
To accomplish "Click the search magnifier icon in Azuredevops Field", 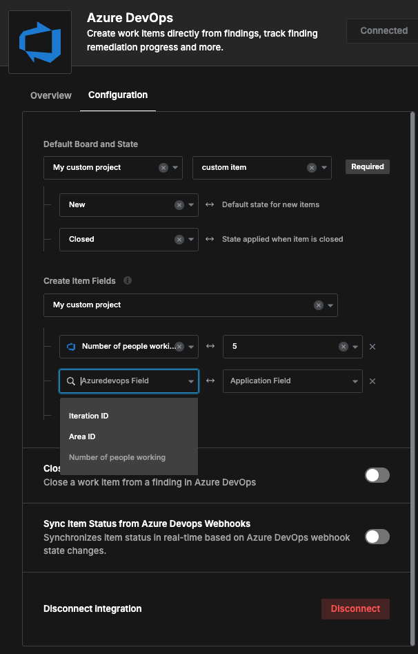I will (x=71, y=381).
